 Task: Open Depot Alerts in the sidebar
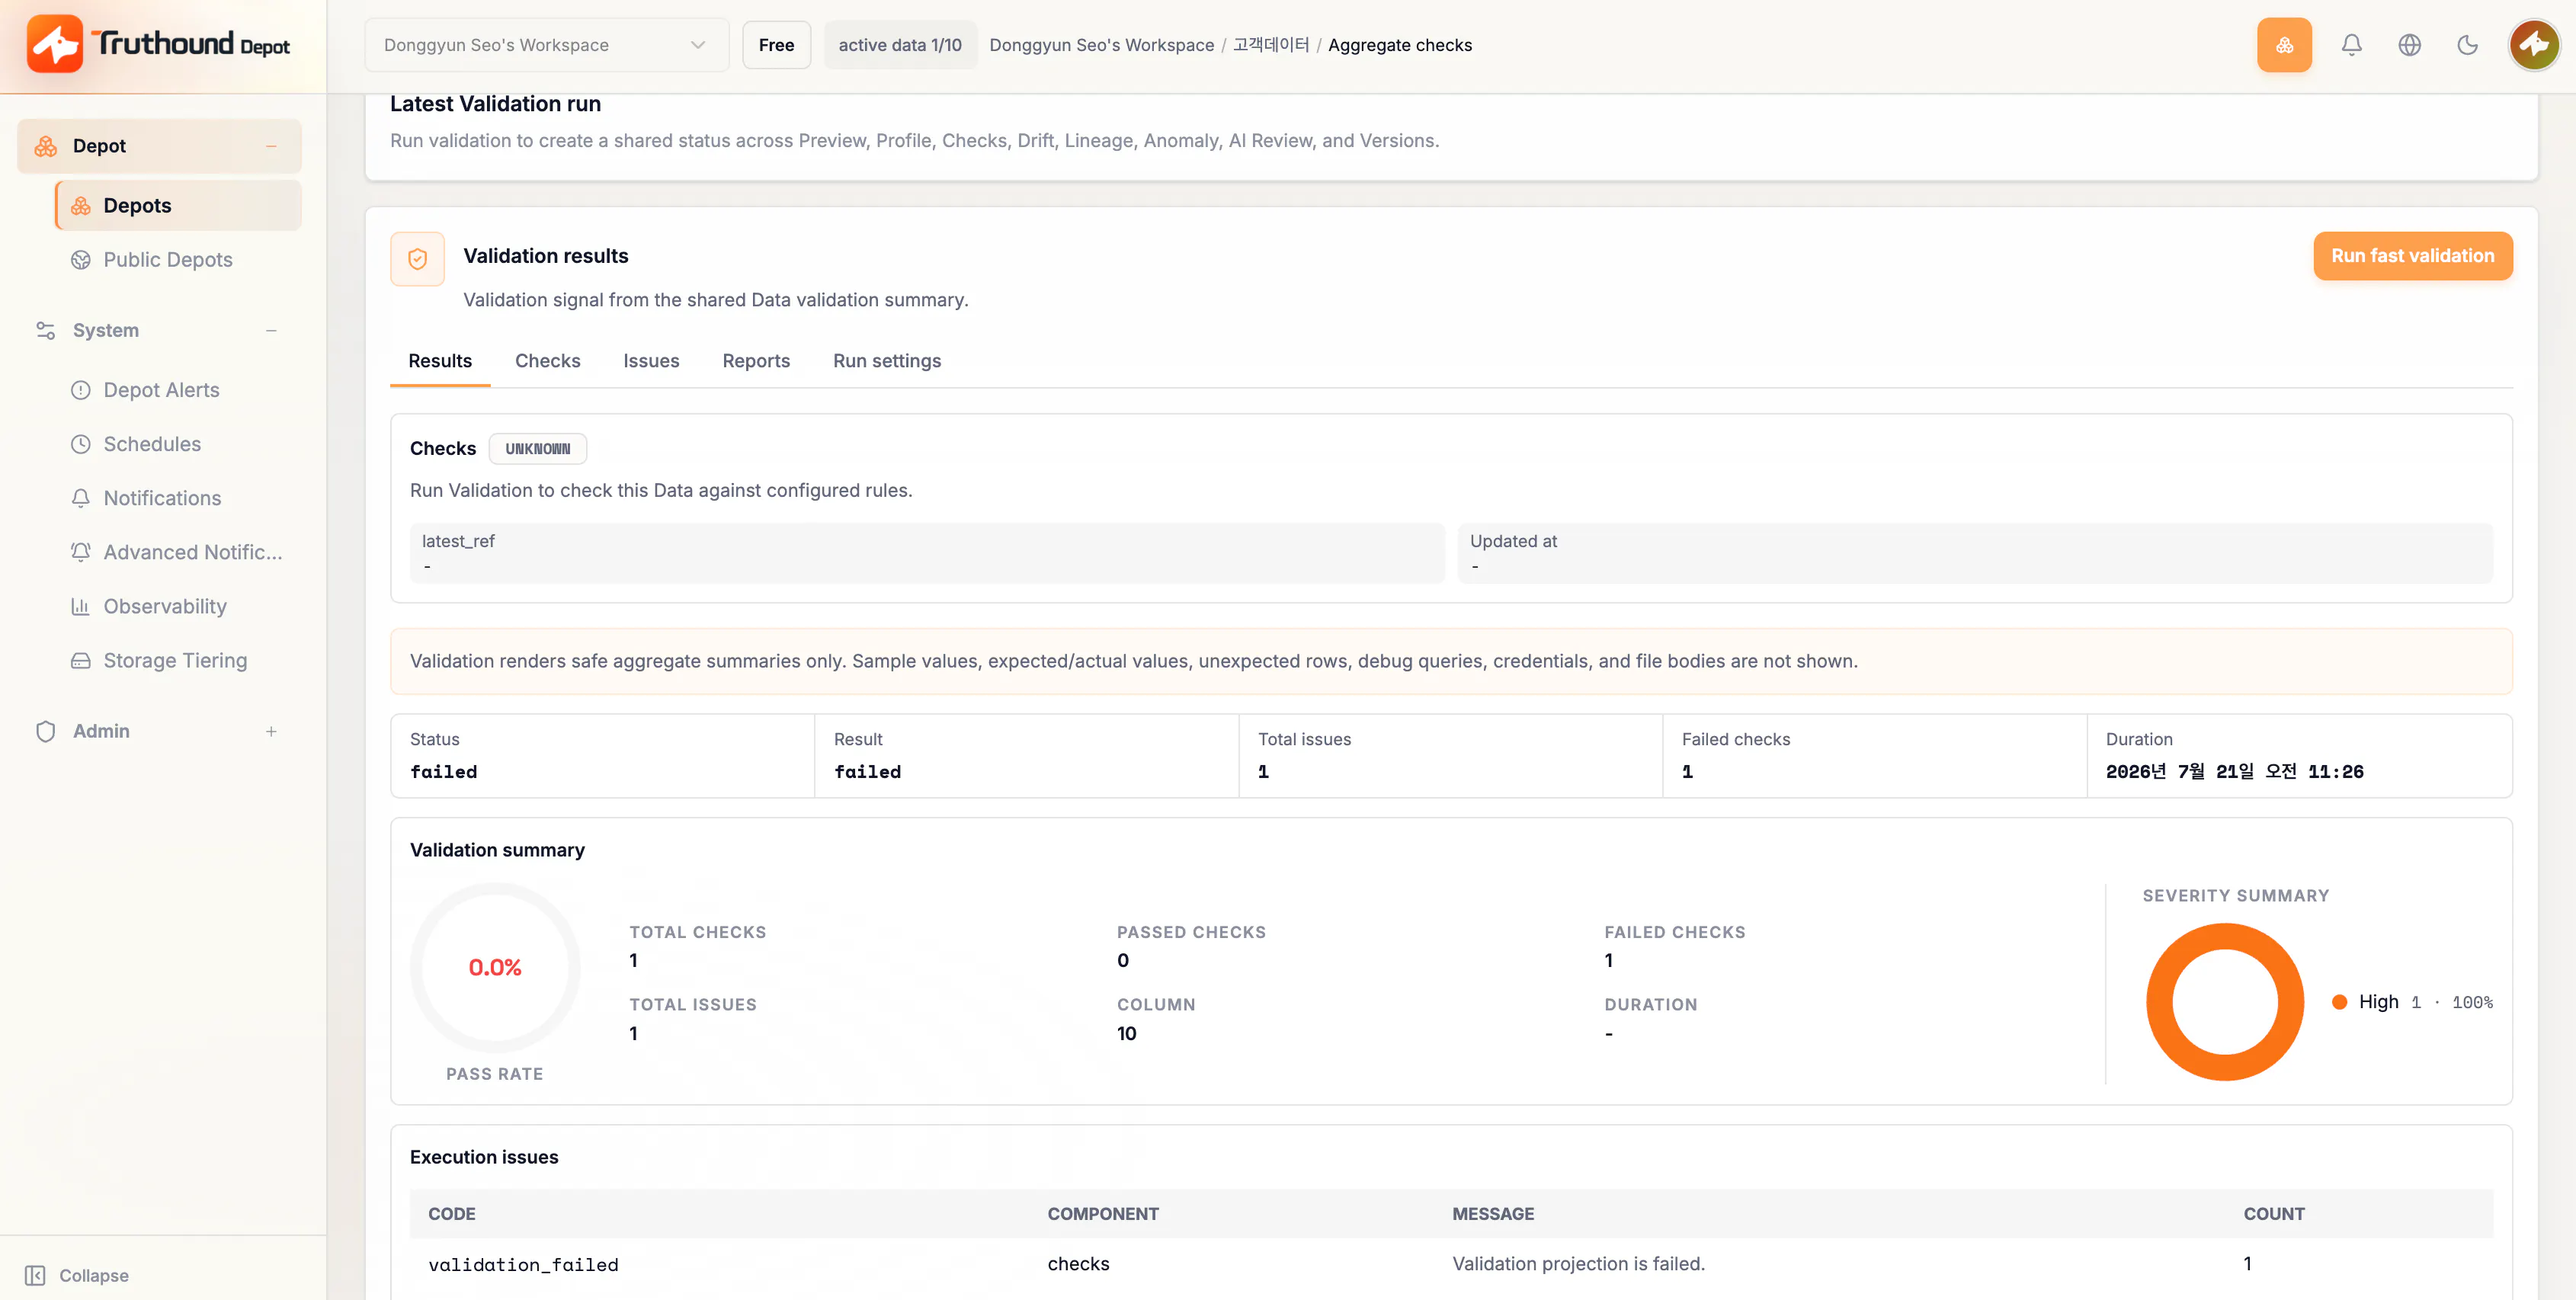coord(178,390)
